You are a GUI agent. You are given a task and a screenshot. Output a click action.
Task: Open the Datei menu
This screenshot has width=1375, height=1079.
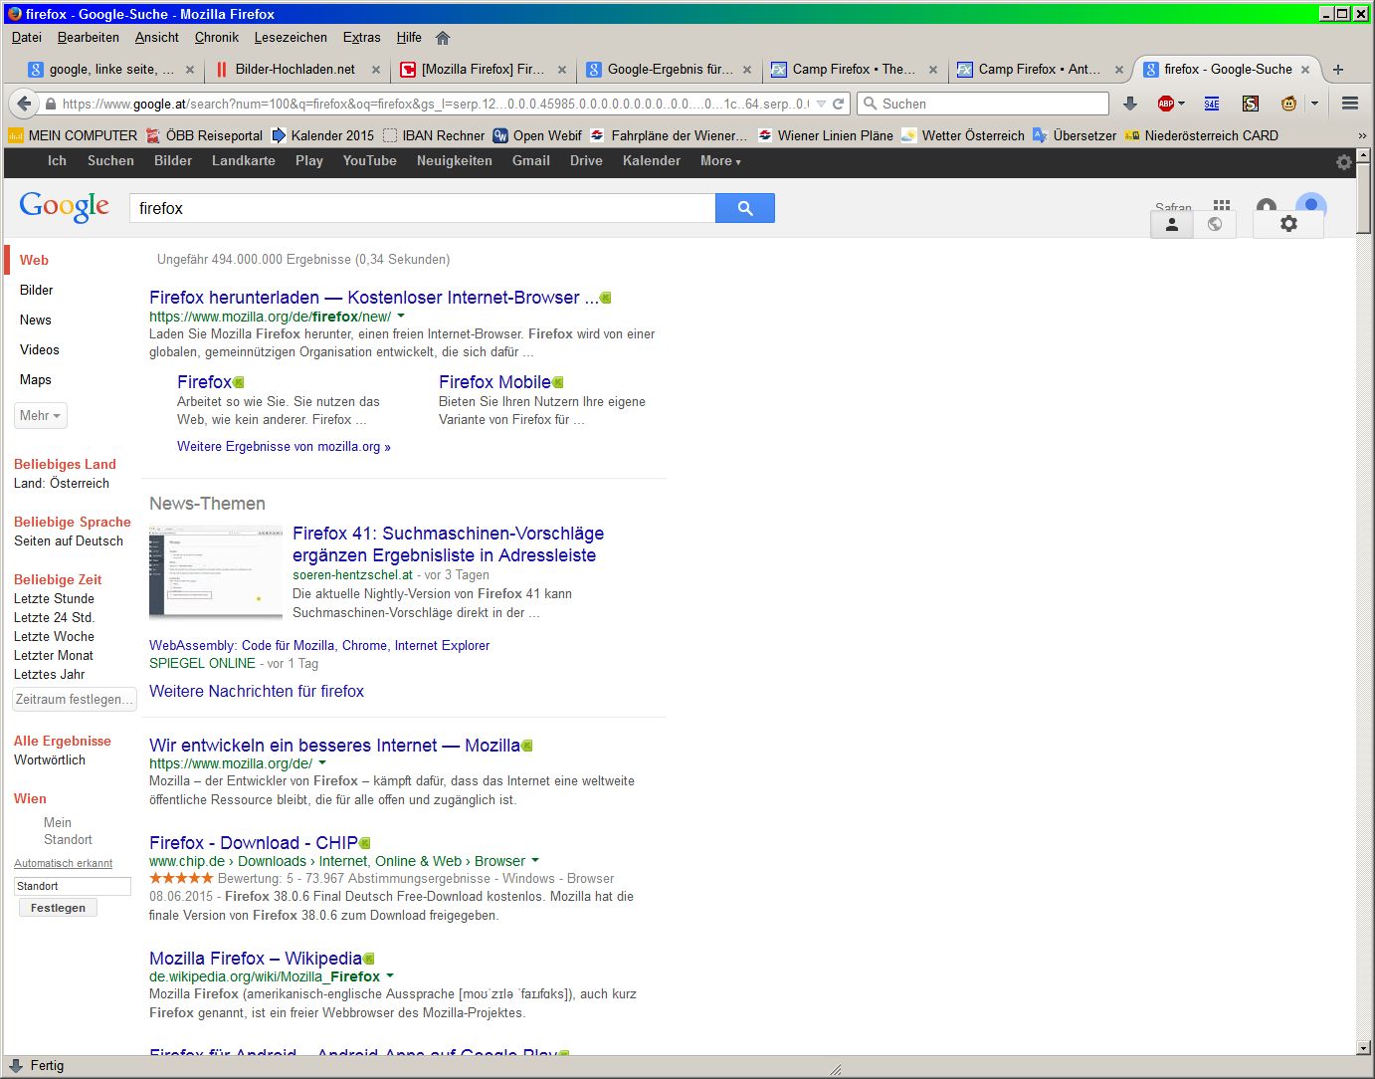[x=27, y=38]
